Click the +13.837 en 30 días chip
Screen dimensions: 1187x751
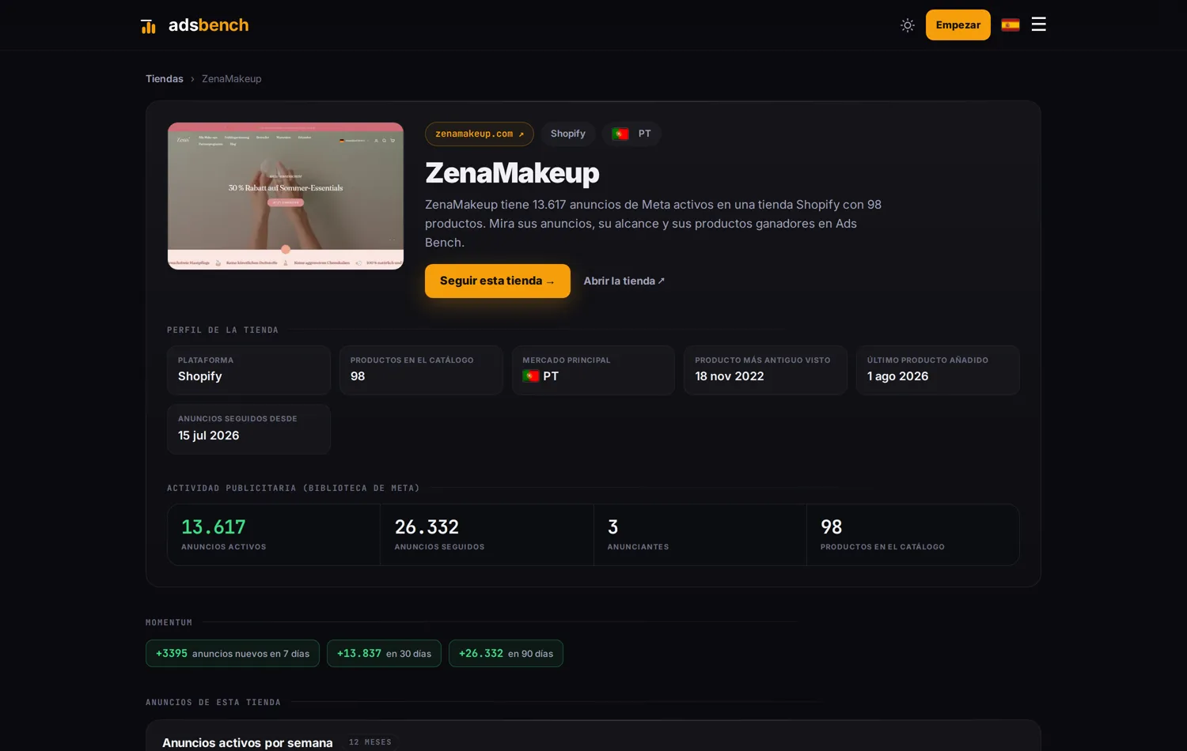[x=384, y=654]
